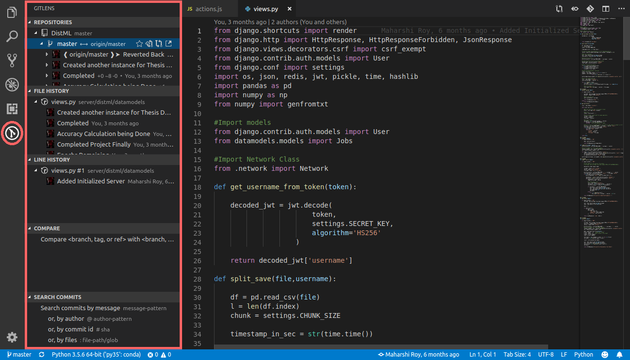Star the master branch
Image resolution: width=630 pixels, height=360 pixels.
click(139, 44)
